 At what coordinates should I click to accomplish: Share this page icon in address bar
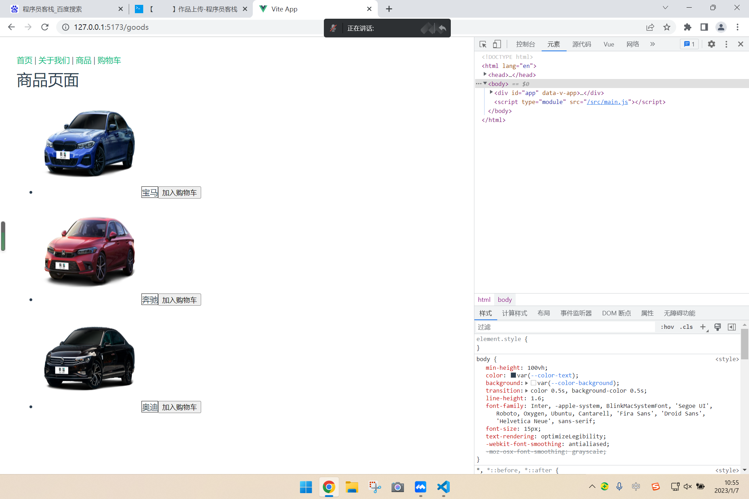click(x=650, y=27)
